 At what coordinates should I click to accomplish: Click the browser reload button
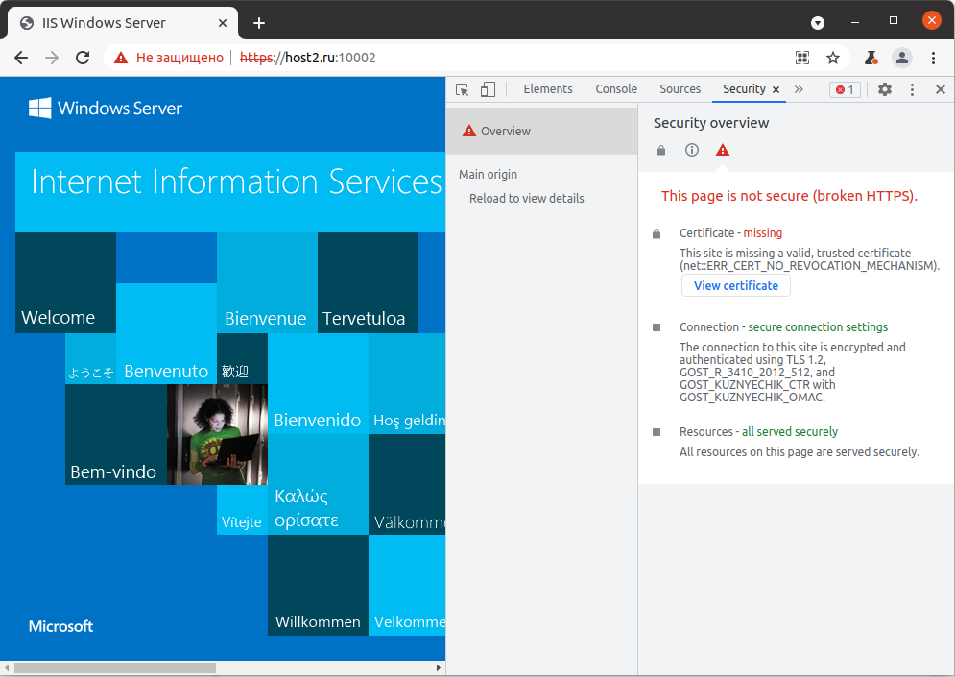[x=84, y=58]
